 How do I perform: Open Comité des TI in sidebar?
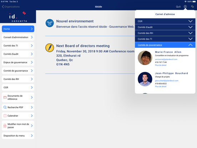pyautogui.click(x=18, y=45)
